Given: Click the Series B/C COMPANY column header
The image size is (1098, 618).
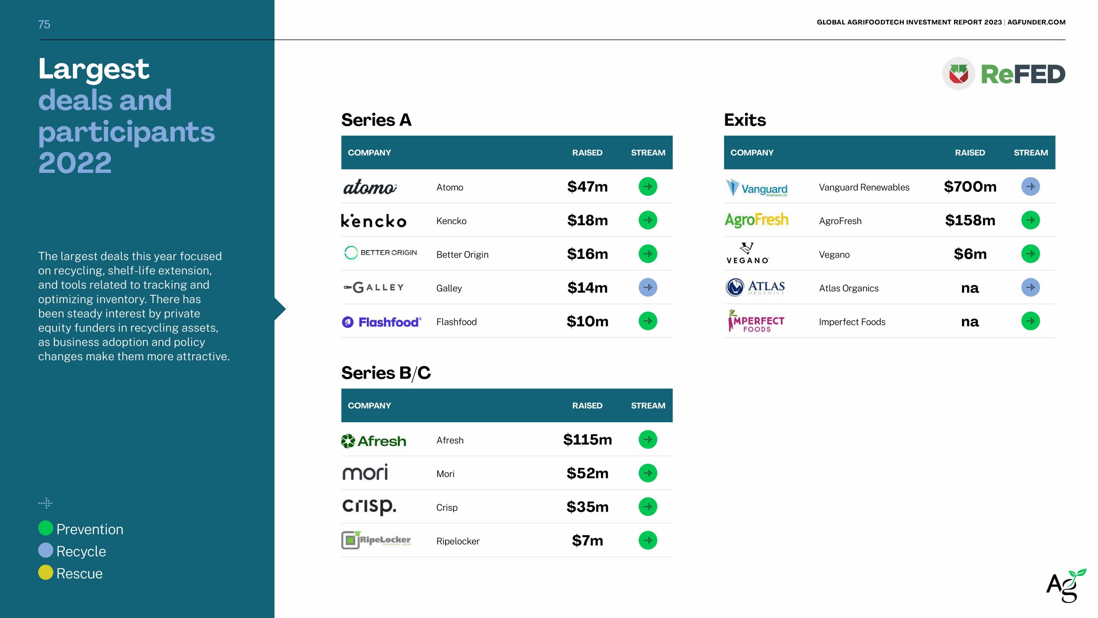Looking at the screenshot, I should coord(369,406).
